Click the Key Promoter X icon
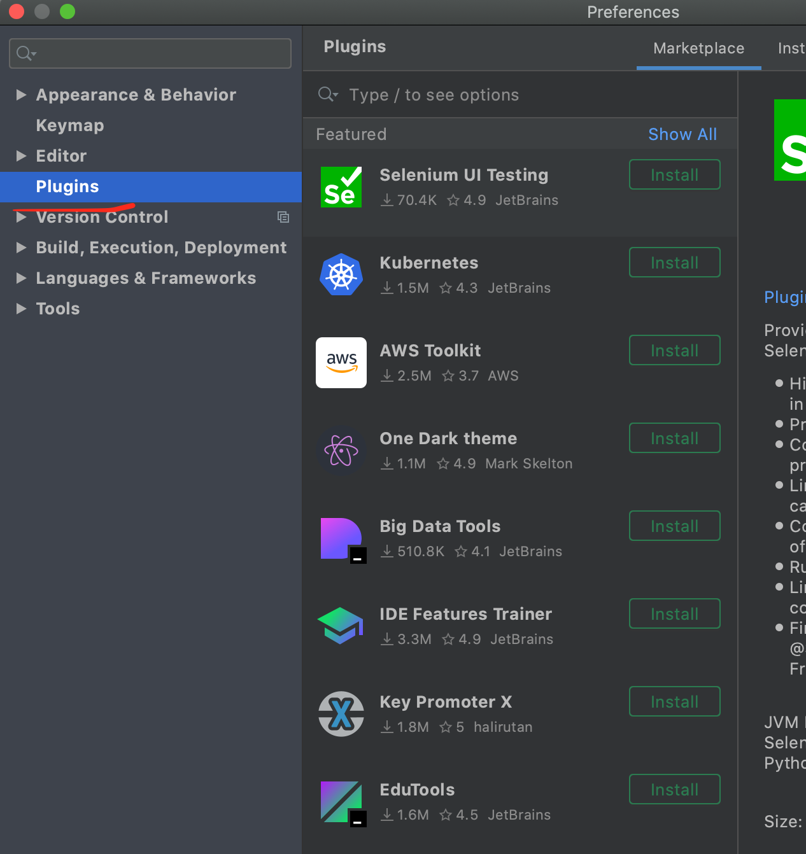The height and width of the screenshot is (854, 806). tap(341, 714)
